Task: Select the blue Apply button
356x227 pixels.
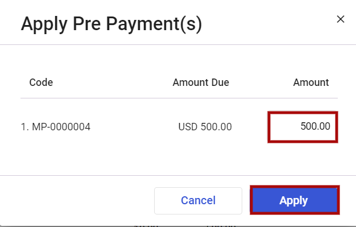Action: pos(295,200)
